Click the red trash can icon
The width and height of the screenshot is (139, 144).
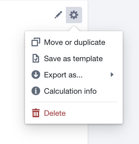point(36,113)
